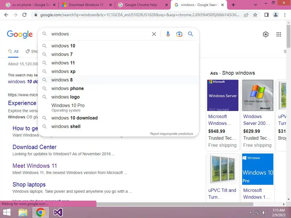291x218 pixels.
Task: Close the Download Windows 11 tab
Action: pyautogui.click(x=111, y=5)
